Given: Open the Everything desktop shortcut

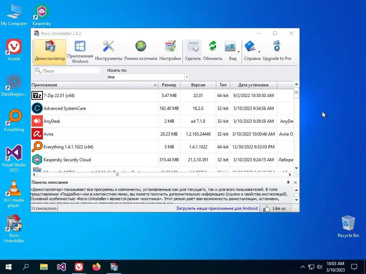Looking at the screenshot, I should (14, 121).
